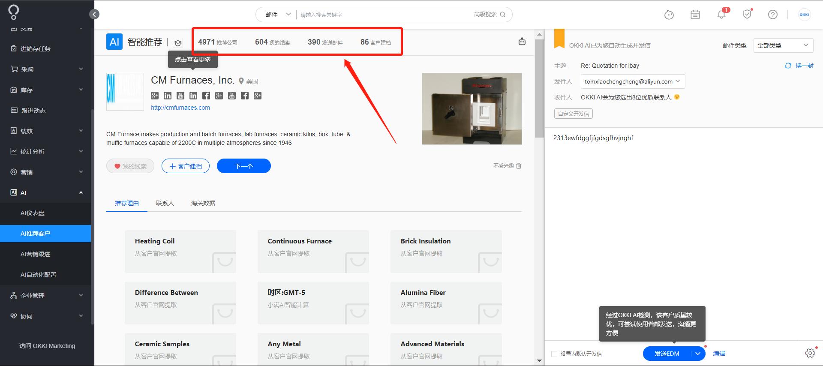The height and width of the screenshot is (366, 823).
Task: Click the furnace product image thumbnail
Action: point(472,109)
